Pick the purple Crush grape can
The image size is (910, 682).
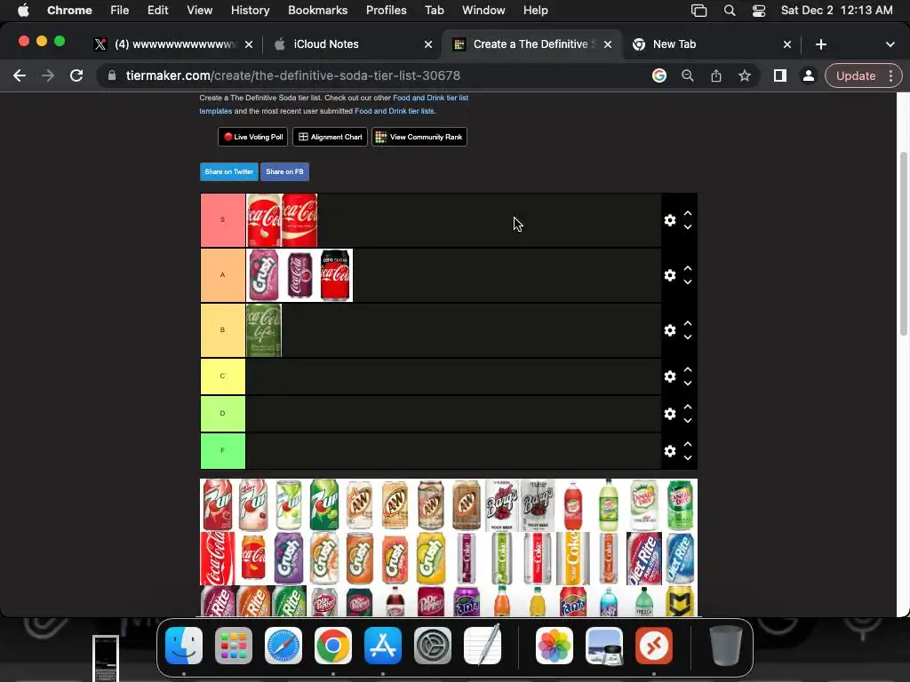[289, 558]
